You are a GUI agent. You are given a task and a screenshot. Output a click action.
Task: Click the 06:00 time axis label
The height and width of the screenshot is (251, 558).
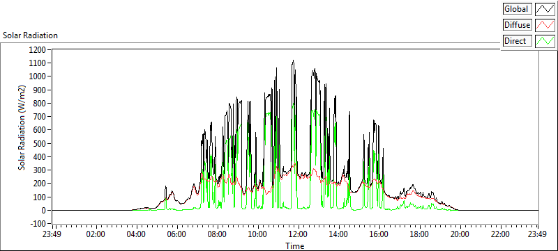(177, 234)
